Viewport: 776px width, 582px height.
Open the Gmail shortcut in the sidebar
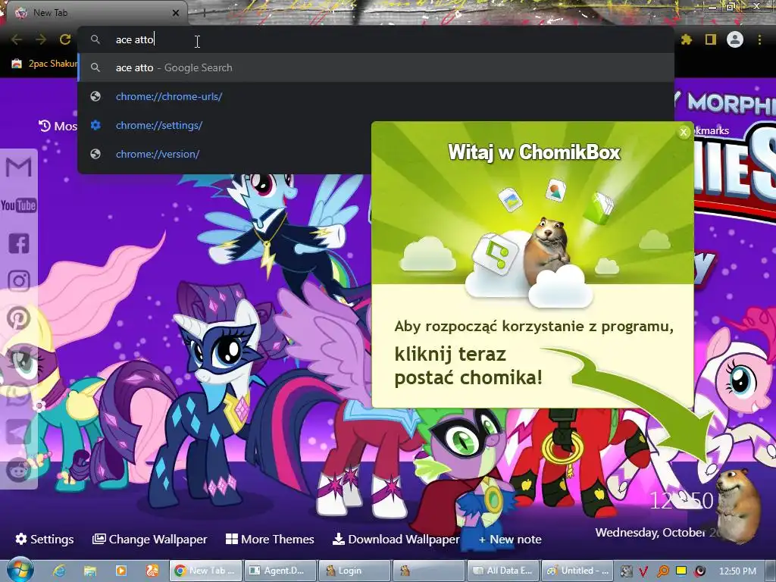click(x=18, y=167)
